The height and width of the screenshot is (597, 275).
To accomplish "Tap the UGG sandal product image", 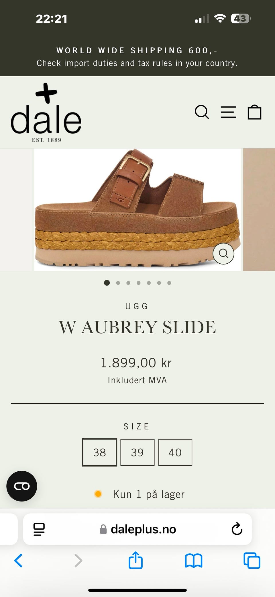I will [137, 209].
